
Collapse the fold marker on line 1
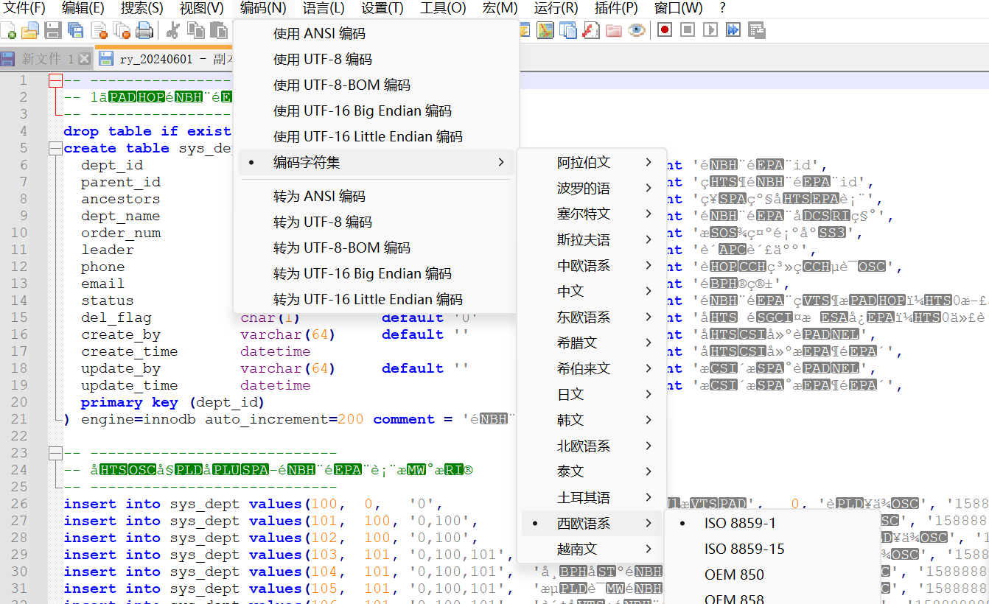pyautogui.click(x=55, y=80)
